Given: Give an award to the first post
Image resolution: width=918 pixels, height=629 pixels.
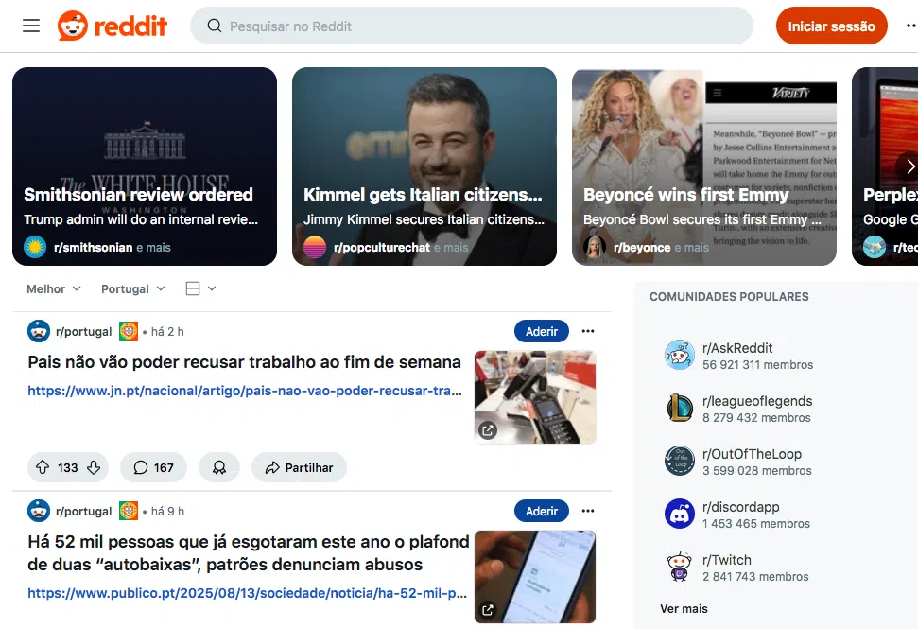Looking at the screenshot, I should tap(219, 467).
